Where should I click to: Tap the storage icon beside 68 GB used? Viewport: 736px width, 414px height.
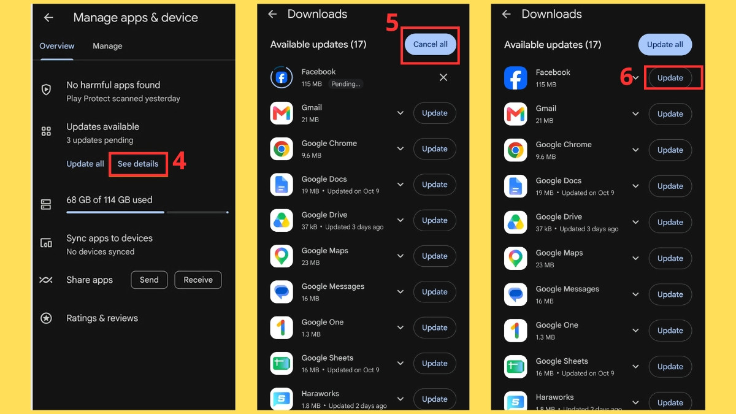[x=46, y=204]
